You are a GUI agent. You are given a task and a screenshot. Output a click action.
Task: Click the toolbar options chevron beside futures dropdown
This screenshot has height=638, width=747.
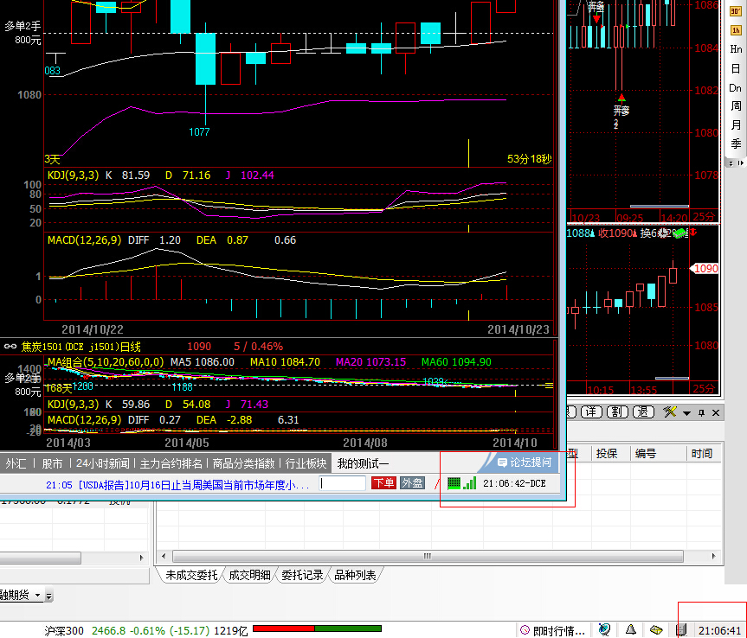[x=49, y=595]
